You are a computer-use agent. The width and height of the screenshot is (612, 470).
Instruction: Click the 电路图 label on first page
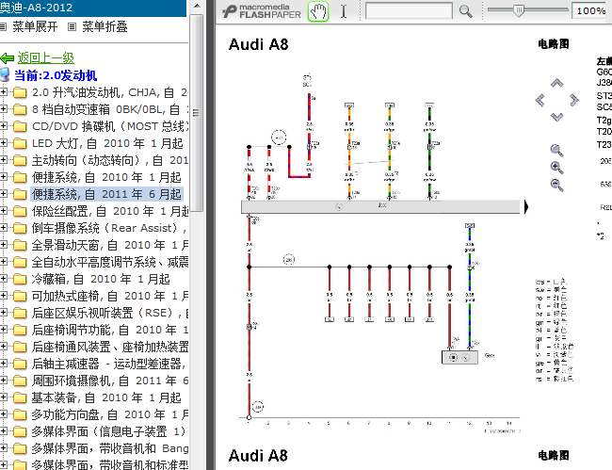click(554, 44)
